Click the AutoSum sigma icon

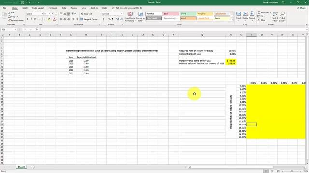(x=259, y=12)
